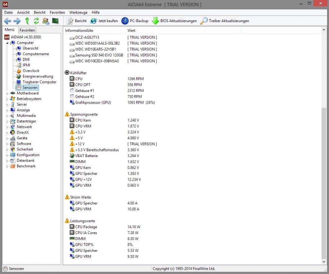Click the Wert column header

183,31
